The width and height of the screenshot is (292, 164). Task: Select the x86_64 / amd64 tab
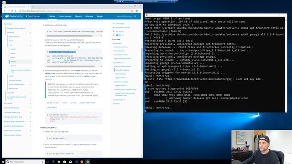point(52,102)
